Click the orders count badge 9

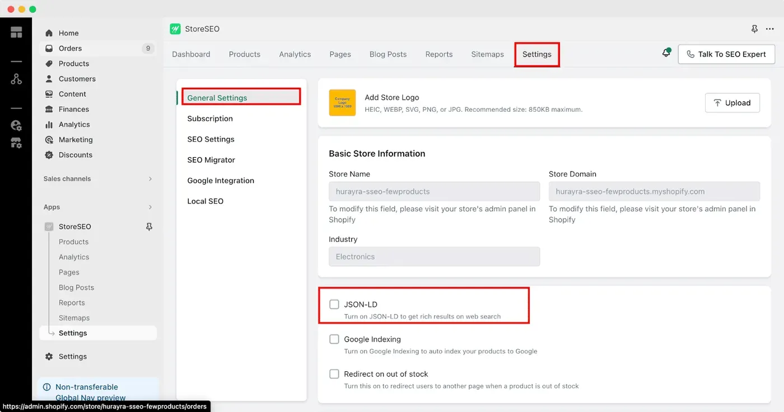coord(148,48)
